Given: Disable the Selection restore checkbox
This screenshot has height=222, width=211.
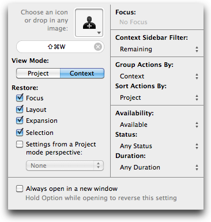Looking at the screenshot, I should pyautogui.click(x=20, y=133).
